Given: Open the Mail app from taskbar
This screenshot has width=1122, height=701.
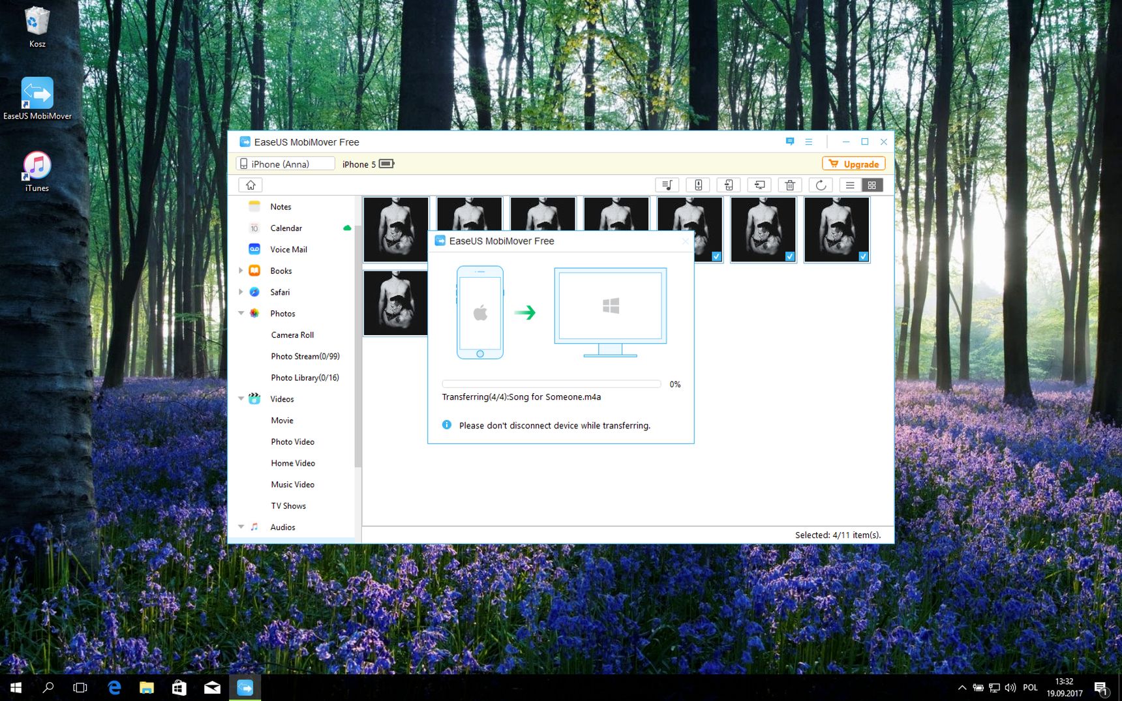Looking at the screenshot, I should click(212, 687).
